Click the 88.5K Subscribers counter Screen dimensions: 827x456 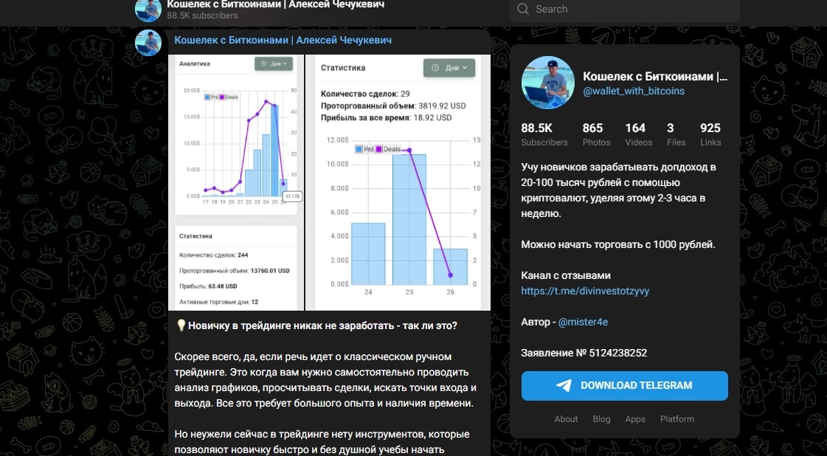pyautogui.click(x=544, y=134)
